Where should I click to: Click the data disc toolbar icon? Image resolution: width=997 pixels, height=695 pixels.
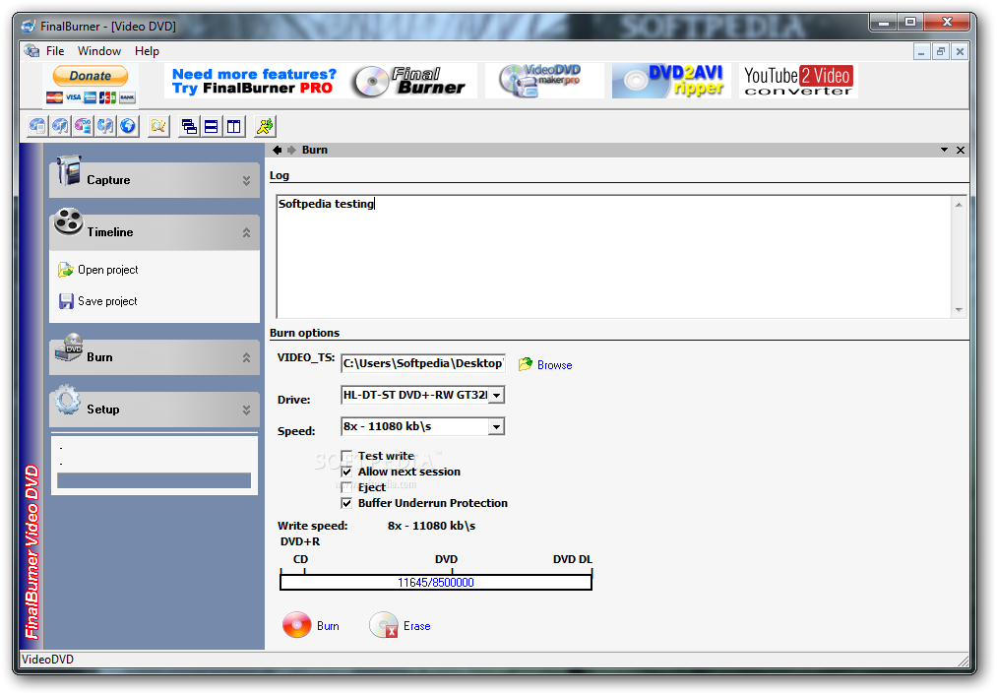coord(37,126)
